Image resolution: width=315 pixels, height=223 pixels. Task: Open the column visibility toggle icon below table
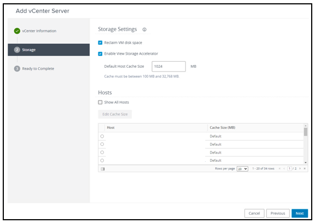pos(103,169)
